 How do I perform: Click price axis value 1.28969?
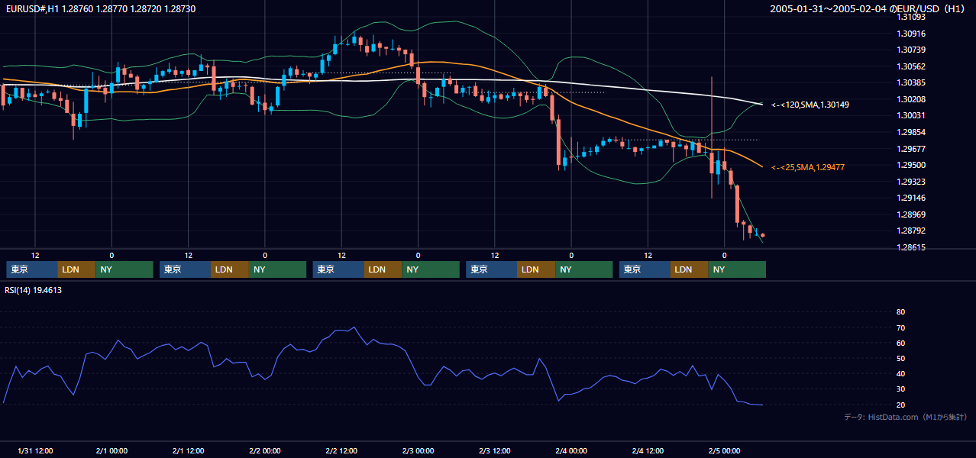tap(911, 214)
